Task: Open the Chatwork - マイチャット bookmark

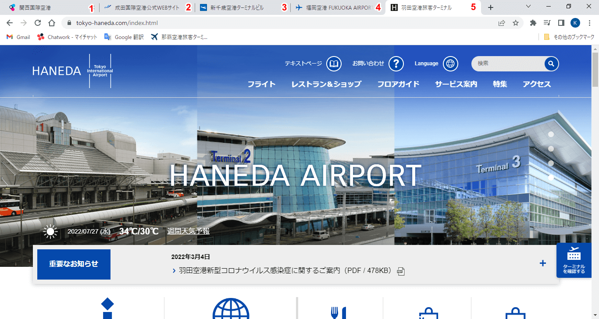Action: click(68, 37)
